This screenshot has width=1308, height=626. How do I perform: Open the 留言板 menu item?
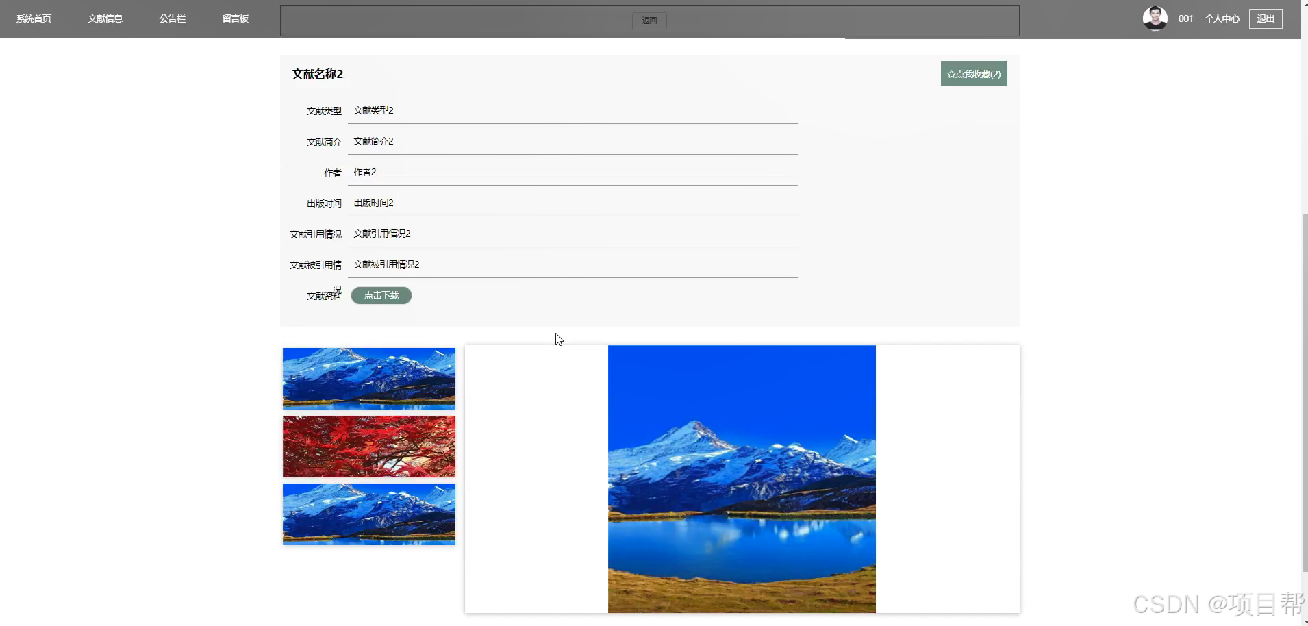click(x=235, y=18)
